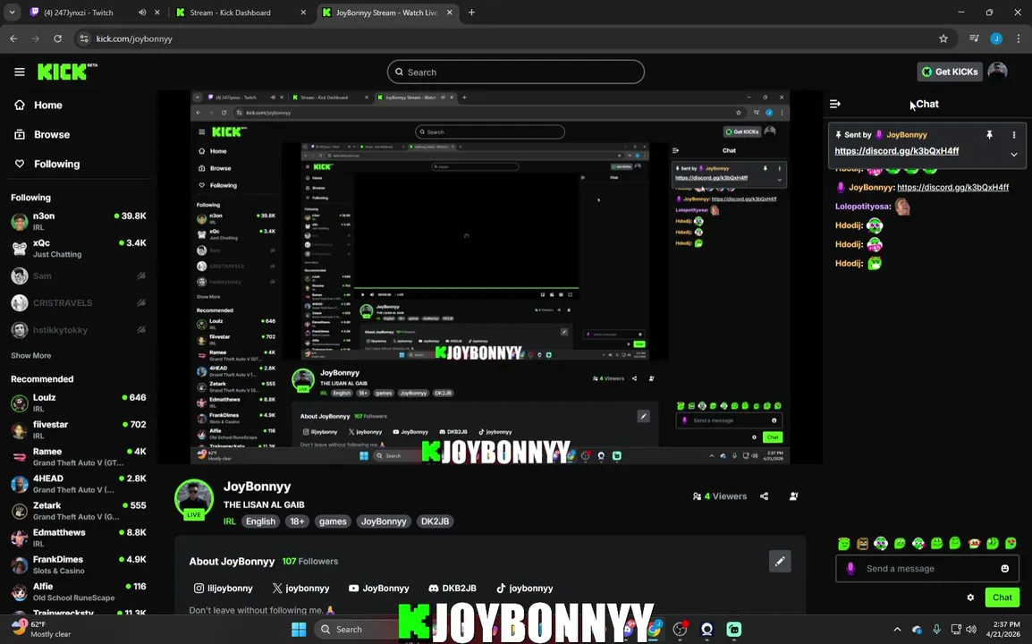Open offline channel Sam
The width and height of the screenshot is (1032, 644).
tap(79, 275)
